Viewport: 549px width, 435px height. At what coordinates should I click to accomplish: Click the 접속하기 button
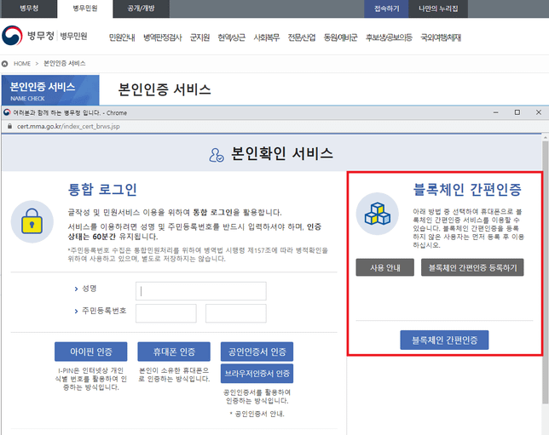[386, 9]
